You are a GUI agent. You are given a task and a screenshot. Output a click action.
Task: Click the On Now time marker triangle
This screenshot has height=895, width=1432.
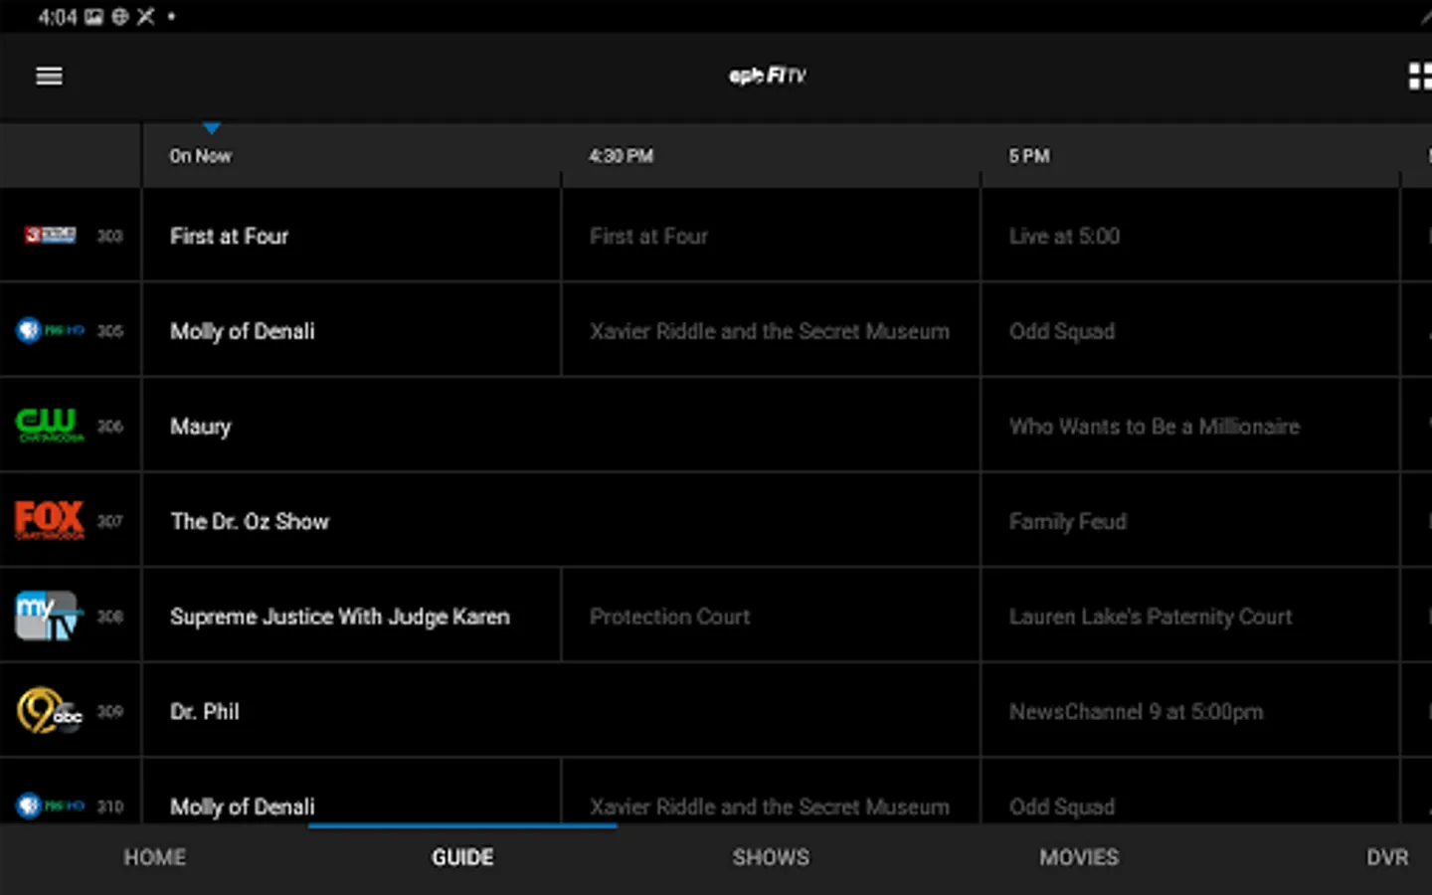coord(211,128)
